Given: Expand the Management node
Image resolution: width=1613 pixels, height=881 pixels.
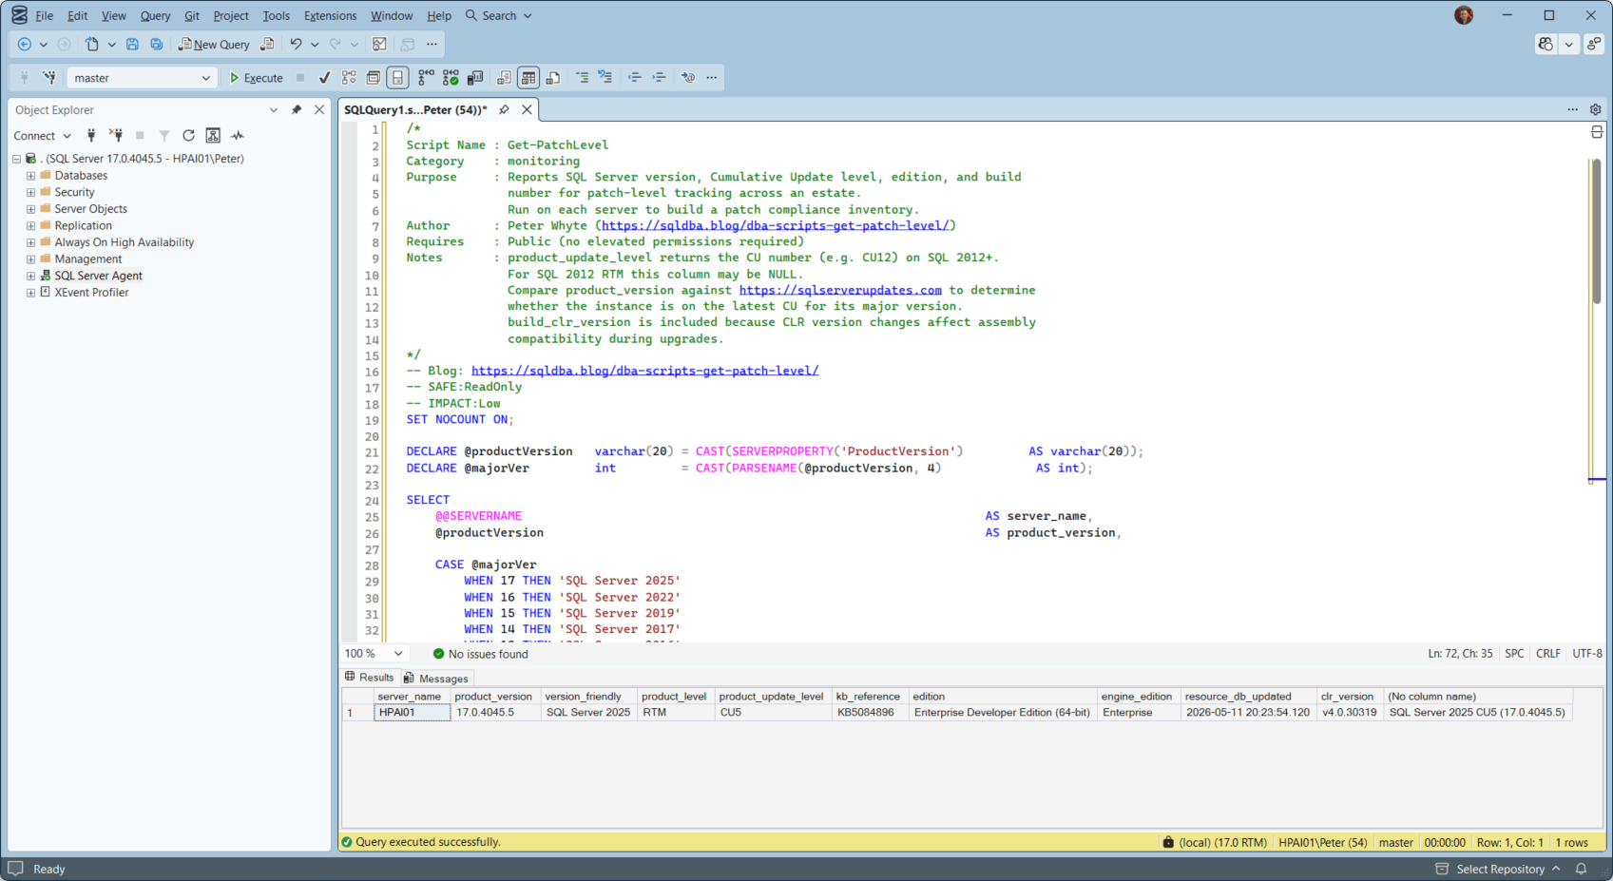Looking at the screenshot, I should (x=30, y=259).
